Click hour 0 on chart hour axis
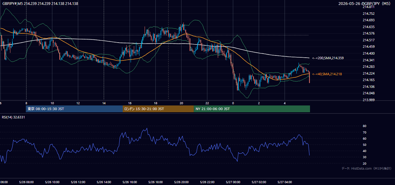Viewport: 395px width, 185px height. tap(233, 103)
